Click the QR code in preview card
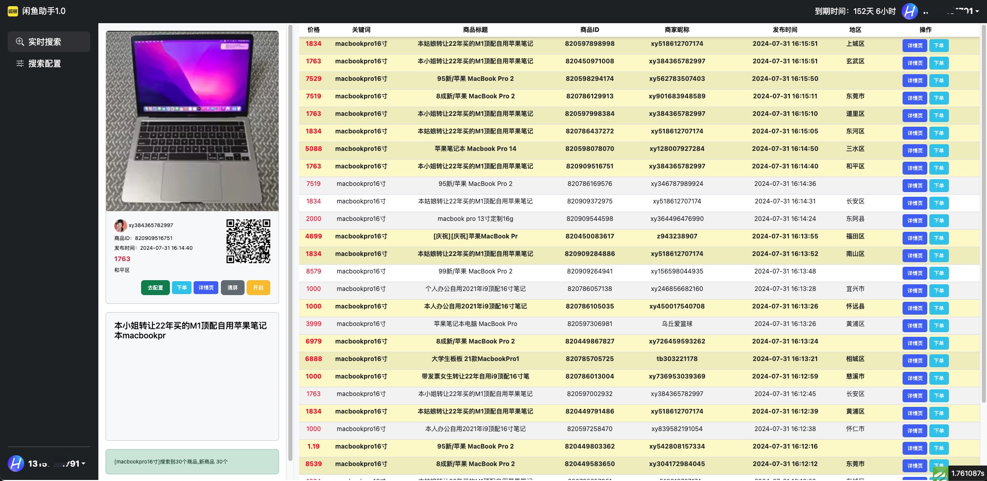 coord(248,241)
